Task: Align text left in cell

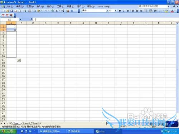Action: click(133, 11)
